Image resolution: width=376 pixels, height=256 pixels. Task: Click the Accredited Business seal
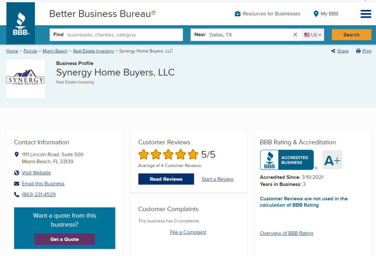(x=287, y=160)
